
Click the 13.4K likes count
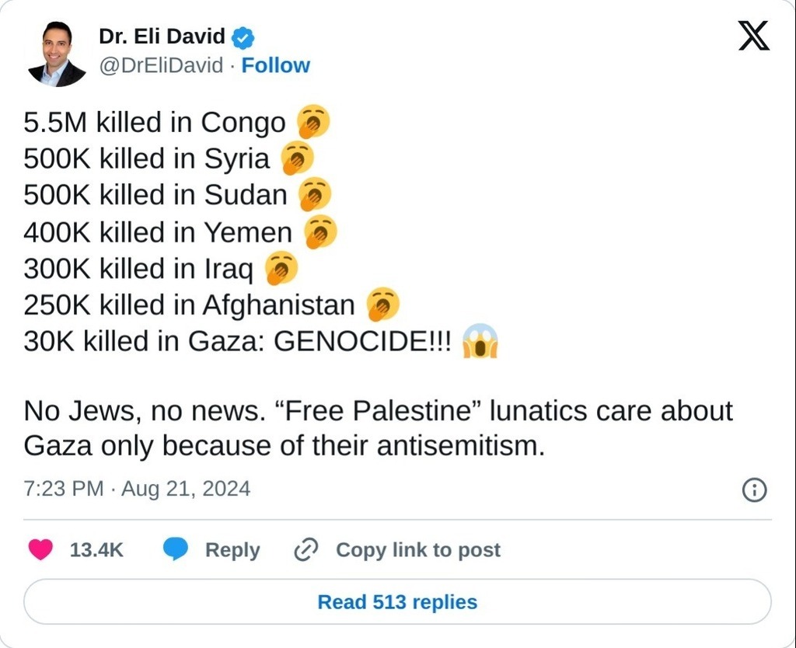pos(96,550)
